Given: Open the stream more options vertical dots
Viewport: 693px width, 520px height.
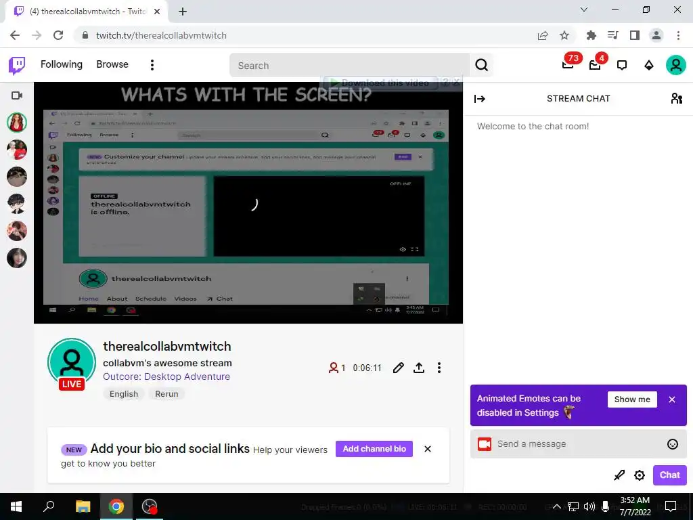Looking at the screenshot, I should [x=439, y=368].
